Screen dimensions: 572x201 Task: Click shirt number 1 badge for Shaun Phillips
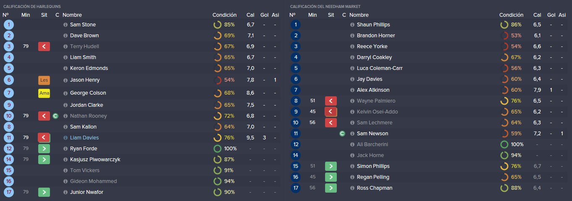tap(296, 25)
